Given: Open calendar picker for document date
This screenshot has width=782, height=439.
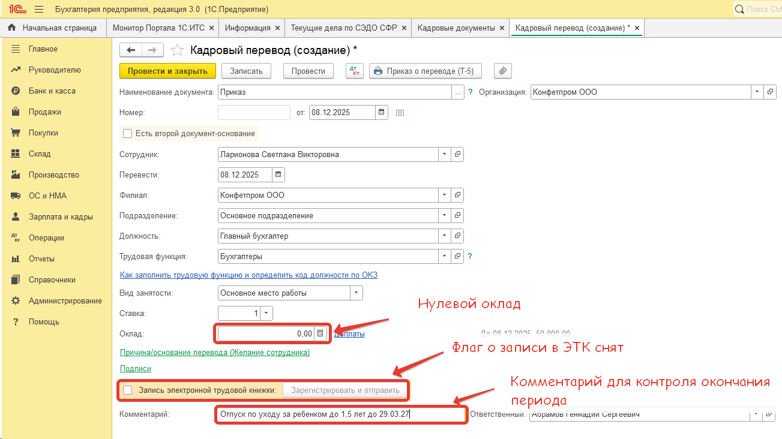Looking at the screenshot, I should [x=381, y=112].
